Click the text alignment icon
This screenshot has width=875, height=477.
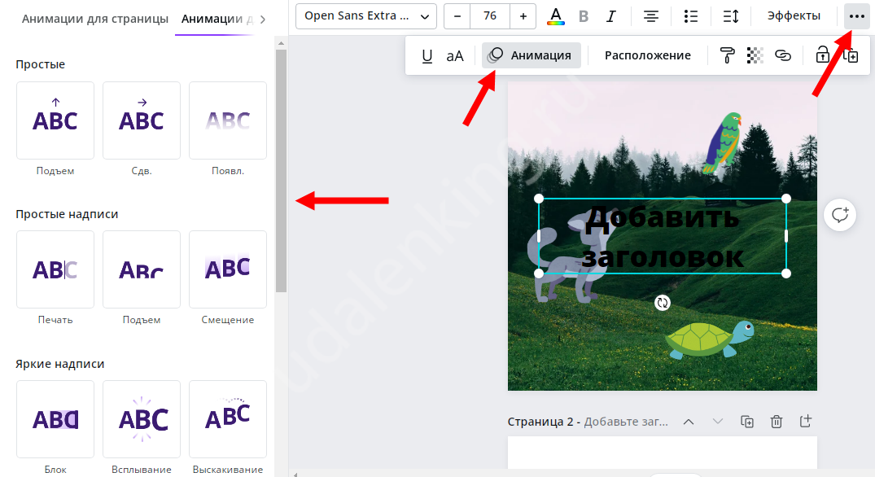point(651,16)
